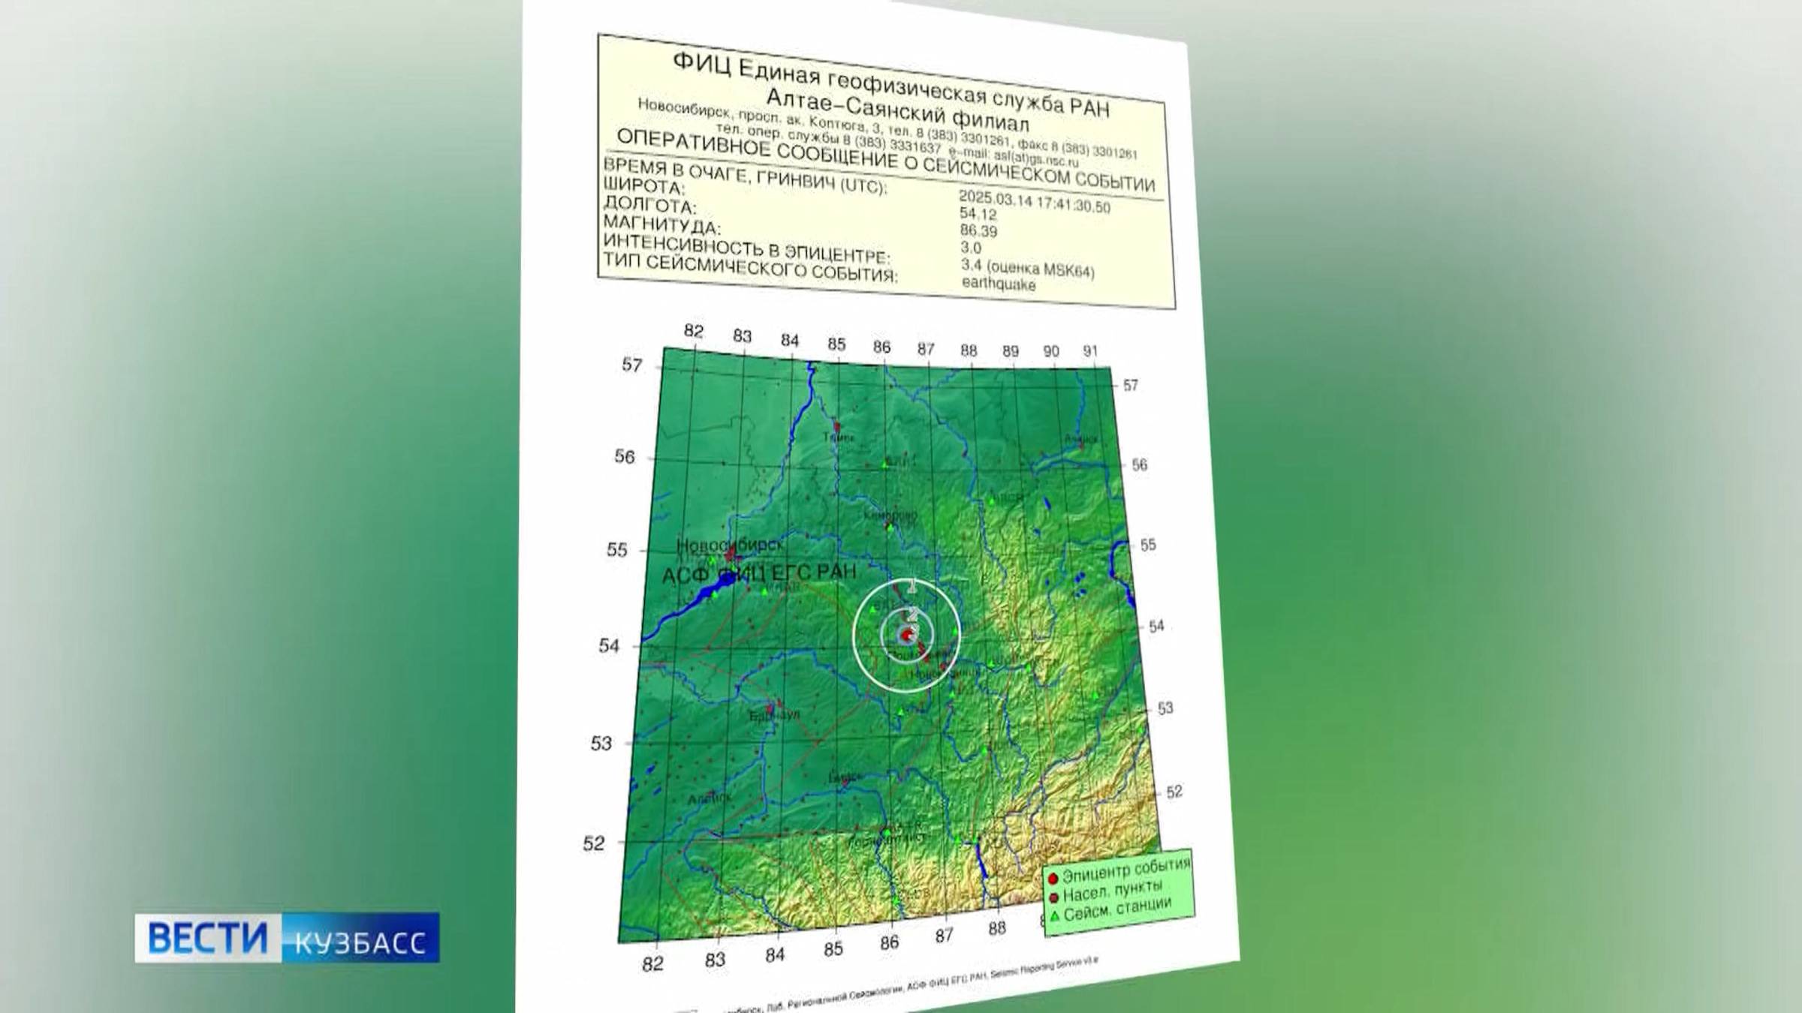Click the magnitude value 3.0
The width and height of the screenshot is (1802, 1013).
pyautogui.click(x=971, y=247)
